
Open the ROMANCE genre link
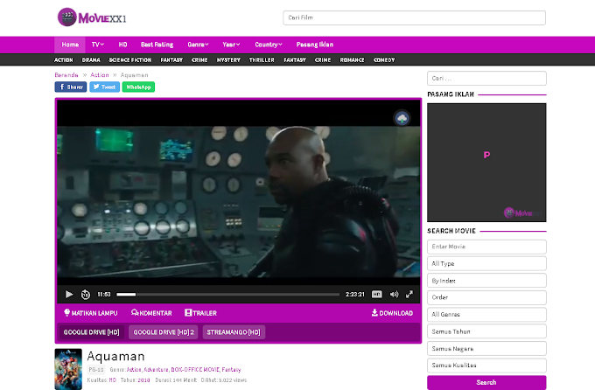pos(352,60)
